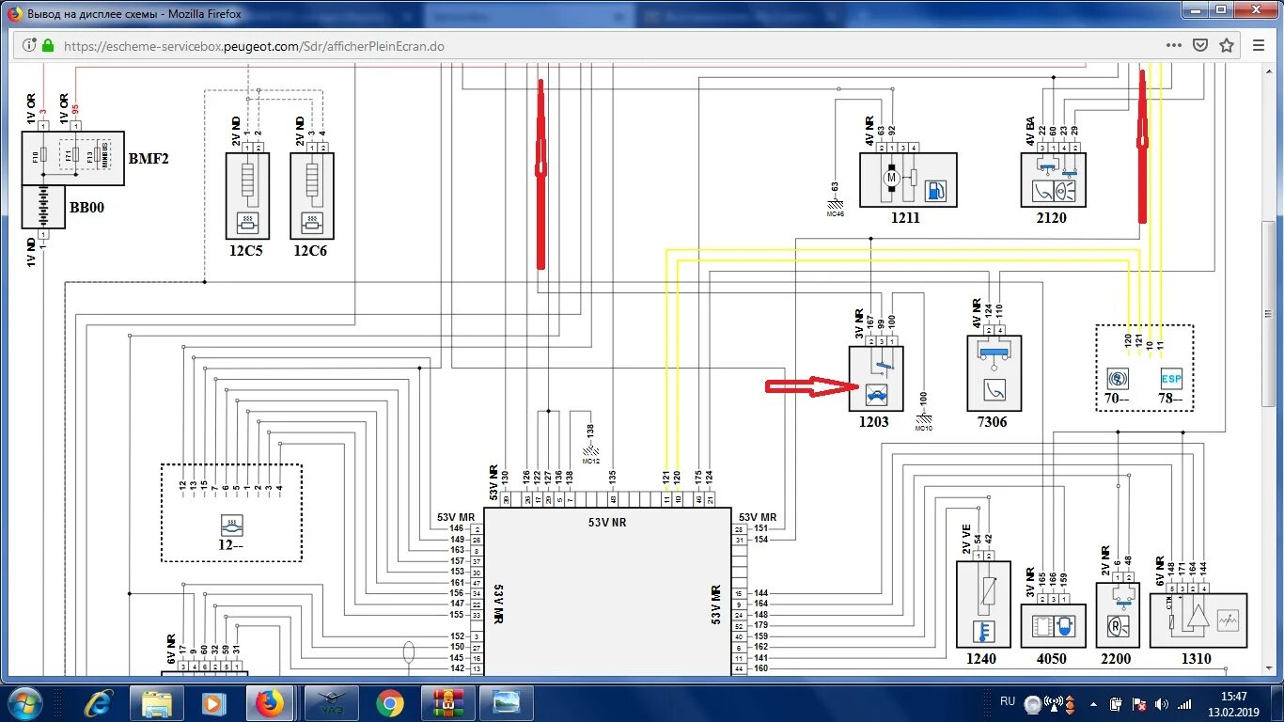This screenshot has height=722, width=1284.
Task: Open the Firefox hamburger menu
Action: 1259,45
